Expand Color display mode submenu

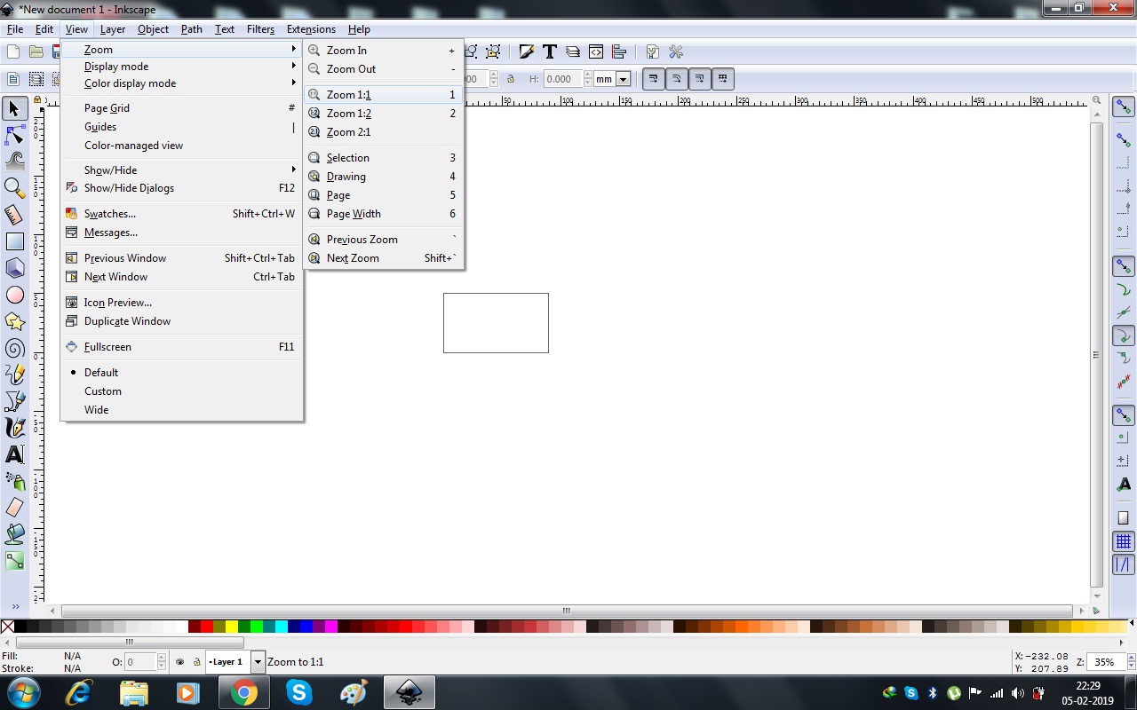[x=182, y=83]
